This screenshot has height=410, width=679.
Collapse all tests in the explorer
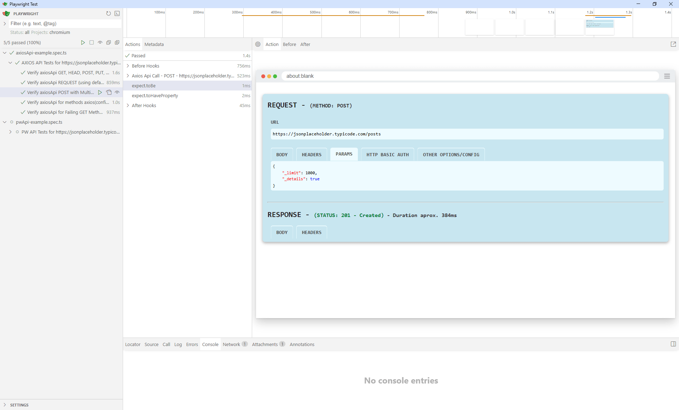pos(109,42)
